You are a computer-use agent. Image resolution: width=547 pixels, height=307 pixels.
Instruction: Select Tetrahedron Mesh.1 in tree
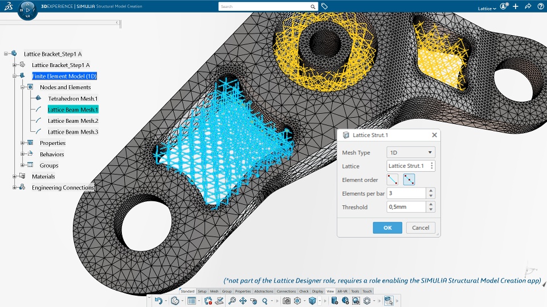(x=73, y=98)
